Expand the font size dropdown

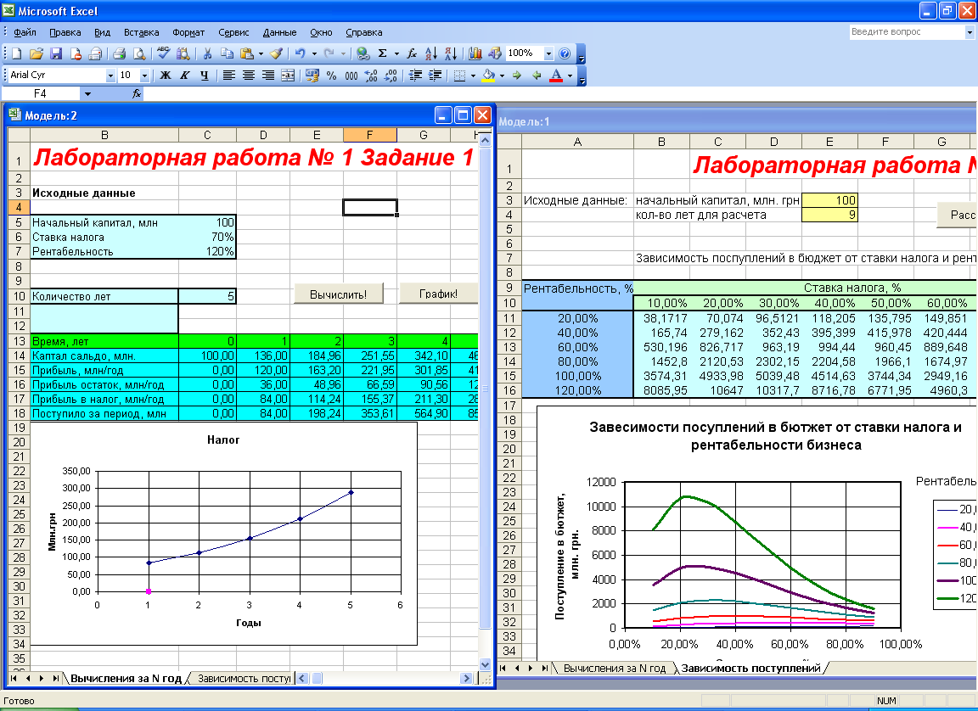144,76
